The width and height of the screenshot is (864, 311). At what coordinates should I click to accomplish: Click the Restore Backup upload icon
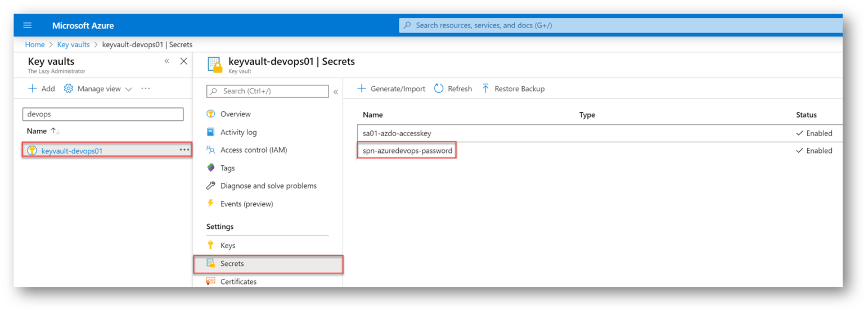pos(485,88)
